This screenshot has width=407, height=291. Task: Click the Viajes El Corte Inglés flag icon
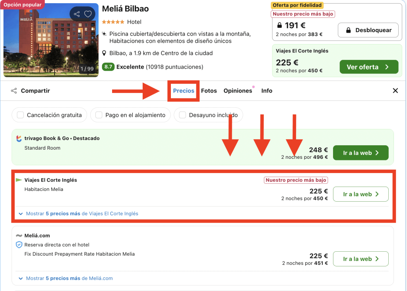19,180
